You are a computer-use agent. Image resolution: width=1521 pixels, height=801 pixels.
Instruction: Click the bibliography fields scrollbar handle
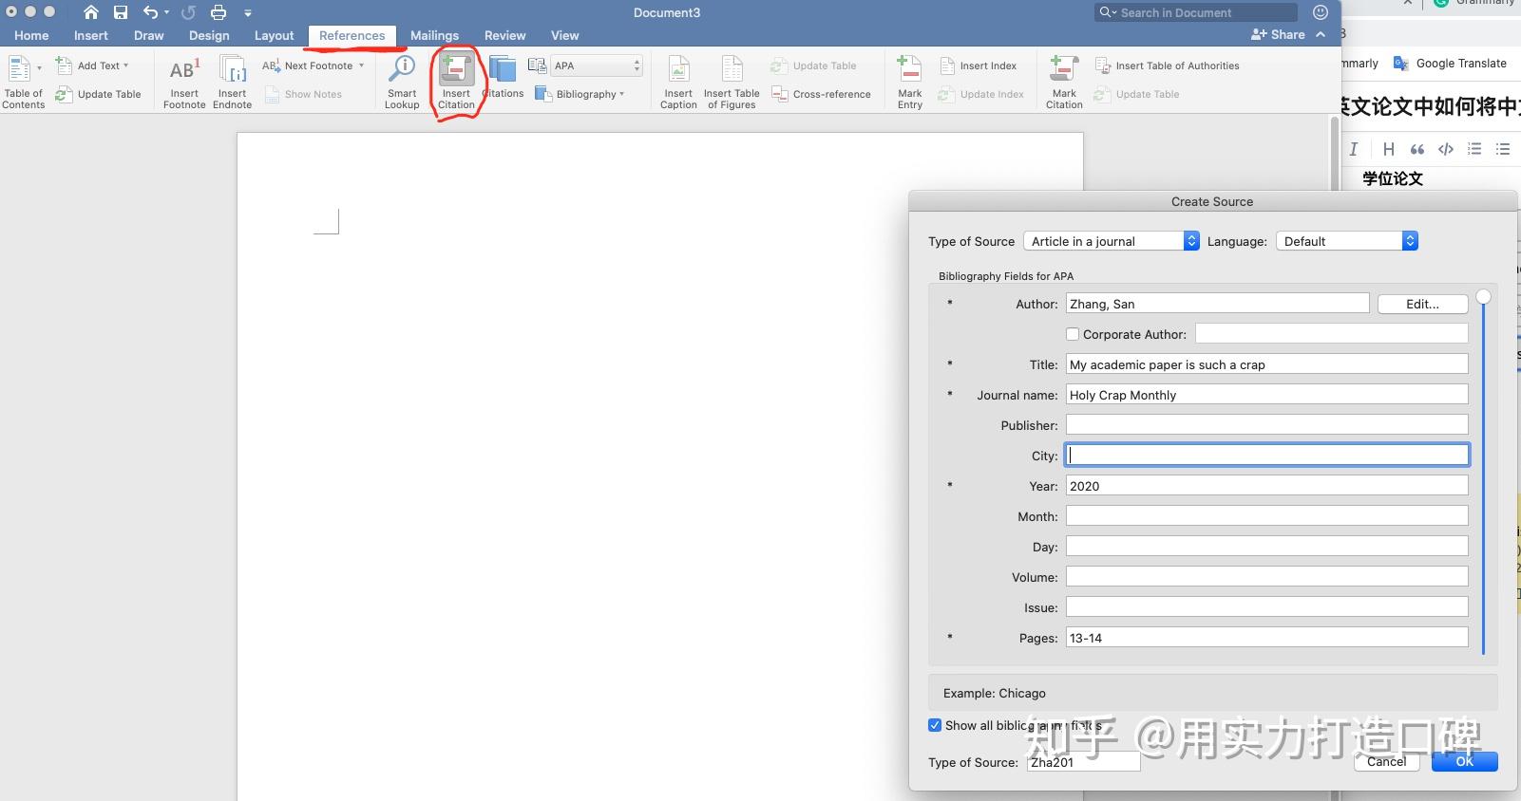click(x=1483, y=297)
